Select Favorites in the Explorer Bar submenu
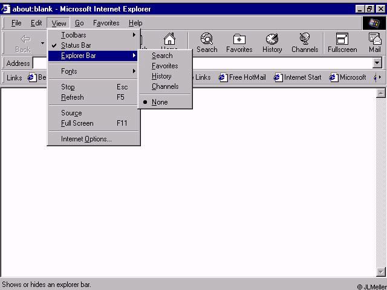Viewport: 387px width, 290px height. tap(165, 66)
